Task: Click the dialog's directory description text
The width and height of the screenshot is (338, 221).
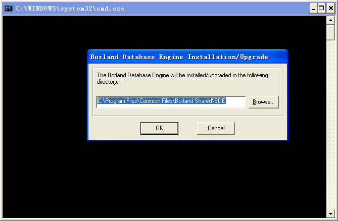Action: coord(182,78)
